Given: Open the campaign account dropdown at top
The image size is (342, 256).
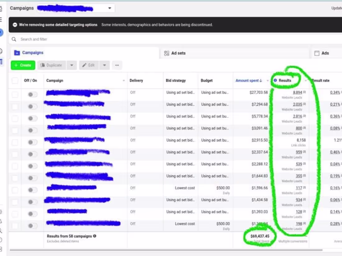Looking at the screenshot, I should pyautogui.click(x=109, y=8).
